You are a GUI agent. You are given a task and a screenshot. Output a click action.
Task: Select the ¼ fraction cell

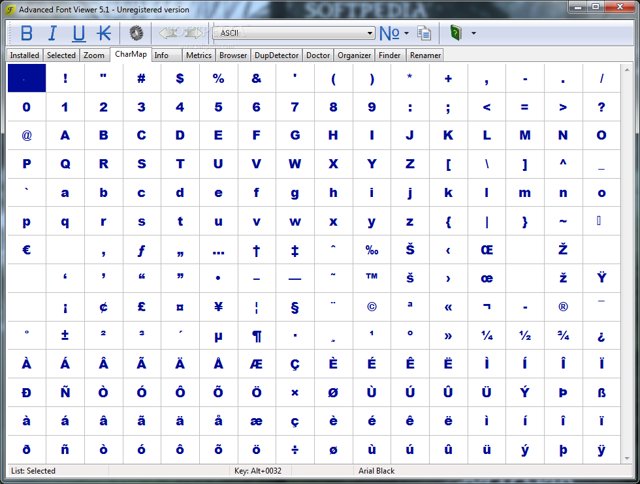487,335
